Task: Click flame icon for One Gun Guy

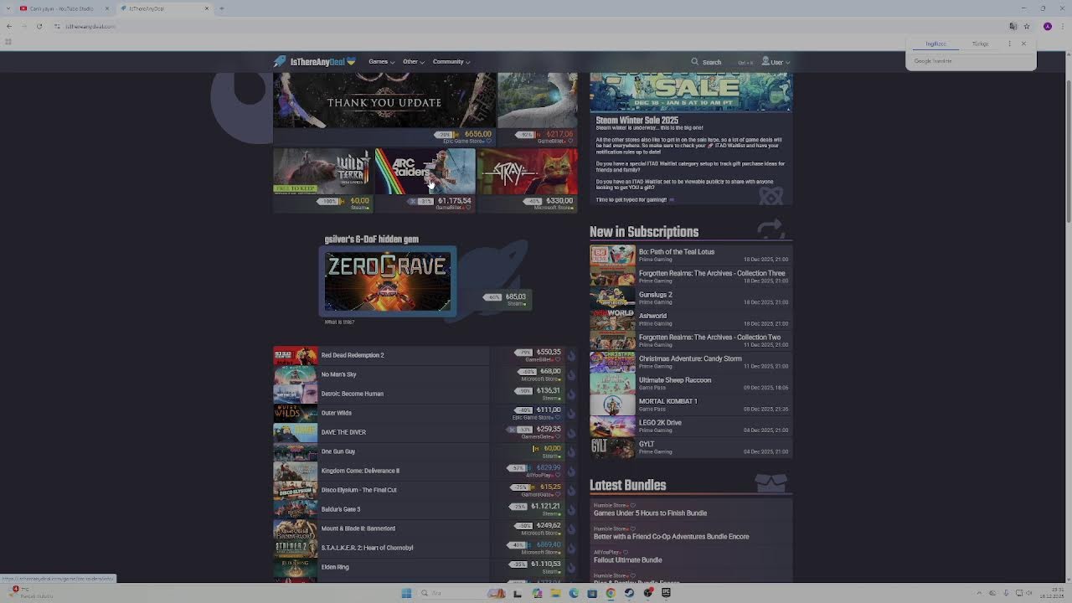Action: point(571,451)
